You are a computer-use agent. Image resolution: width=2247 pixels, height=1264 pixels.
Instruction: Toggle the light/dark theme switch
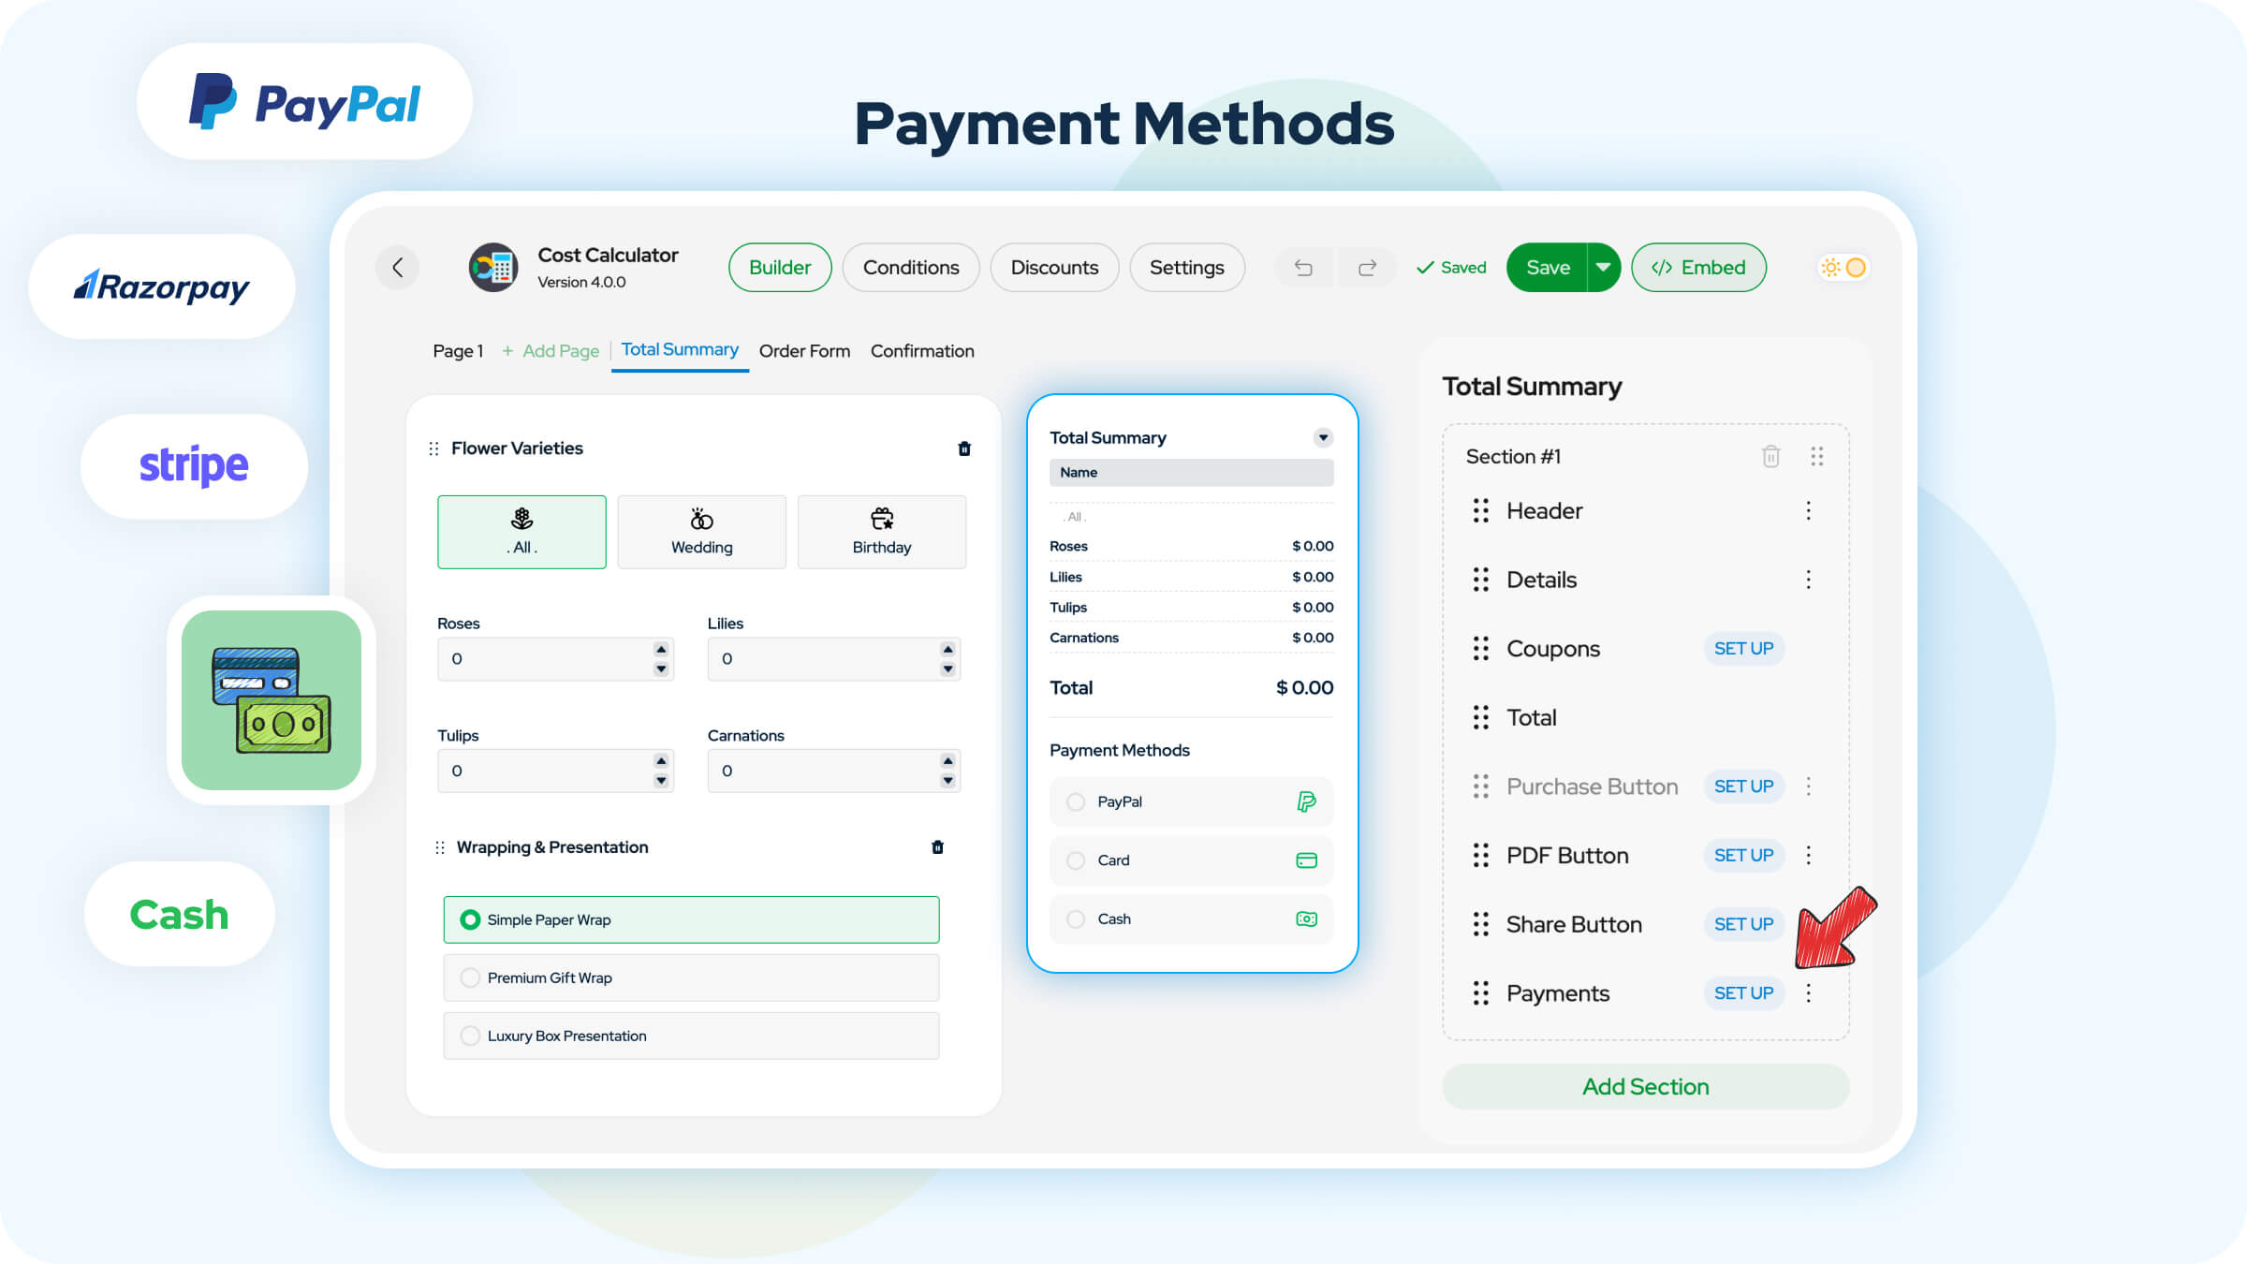[1843, 268]
